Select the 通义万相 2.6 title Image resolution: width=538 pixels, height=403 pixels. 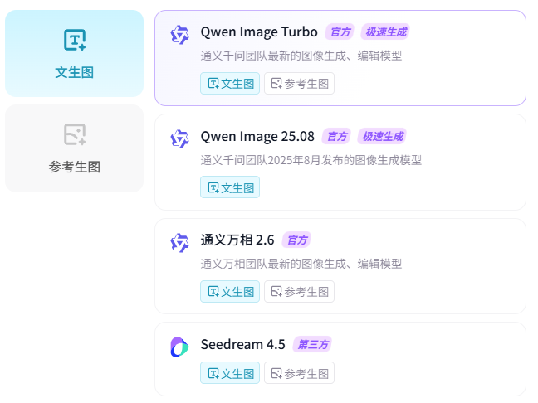click(x=237, y=240)
